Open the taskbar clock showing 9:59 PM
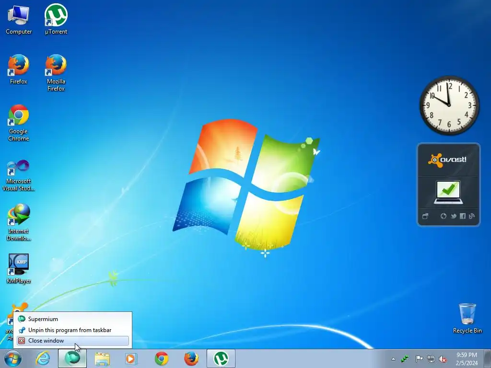The height and width of the screenshot is (368, 491). [467, 359]
